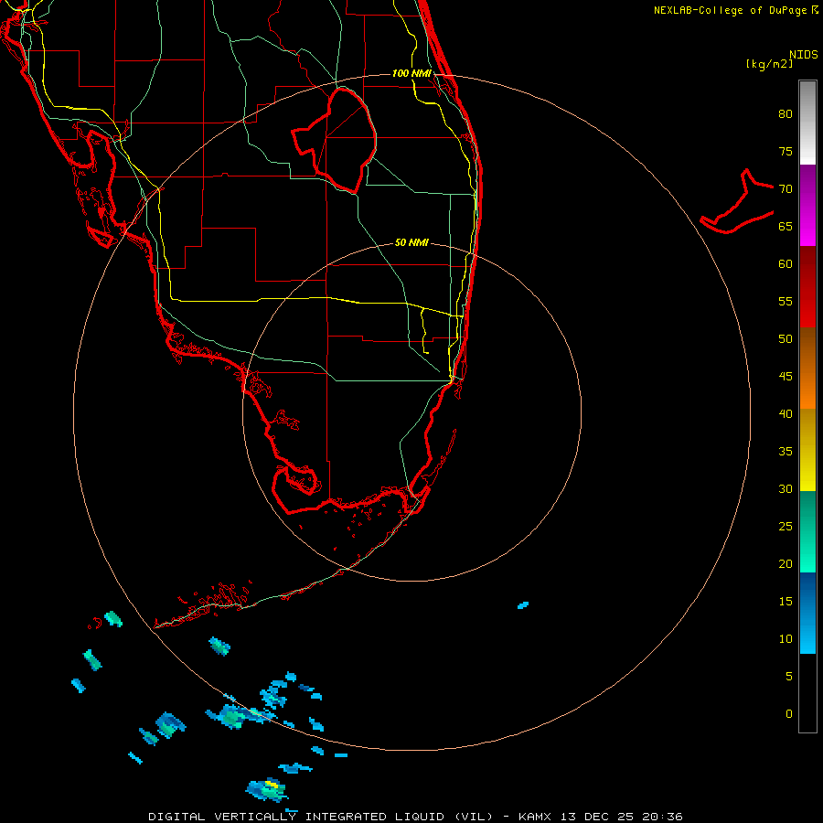This screenshot has width=823, height=823.
Task: Click the "NIDS" label above the scale
Action: click(x=803, y=54)
